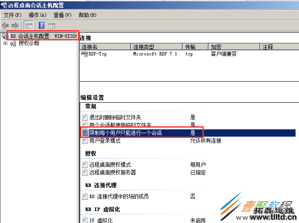Open the 文件(F) menu
Screen dimensions: 299x223
[12, 15]
